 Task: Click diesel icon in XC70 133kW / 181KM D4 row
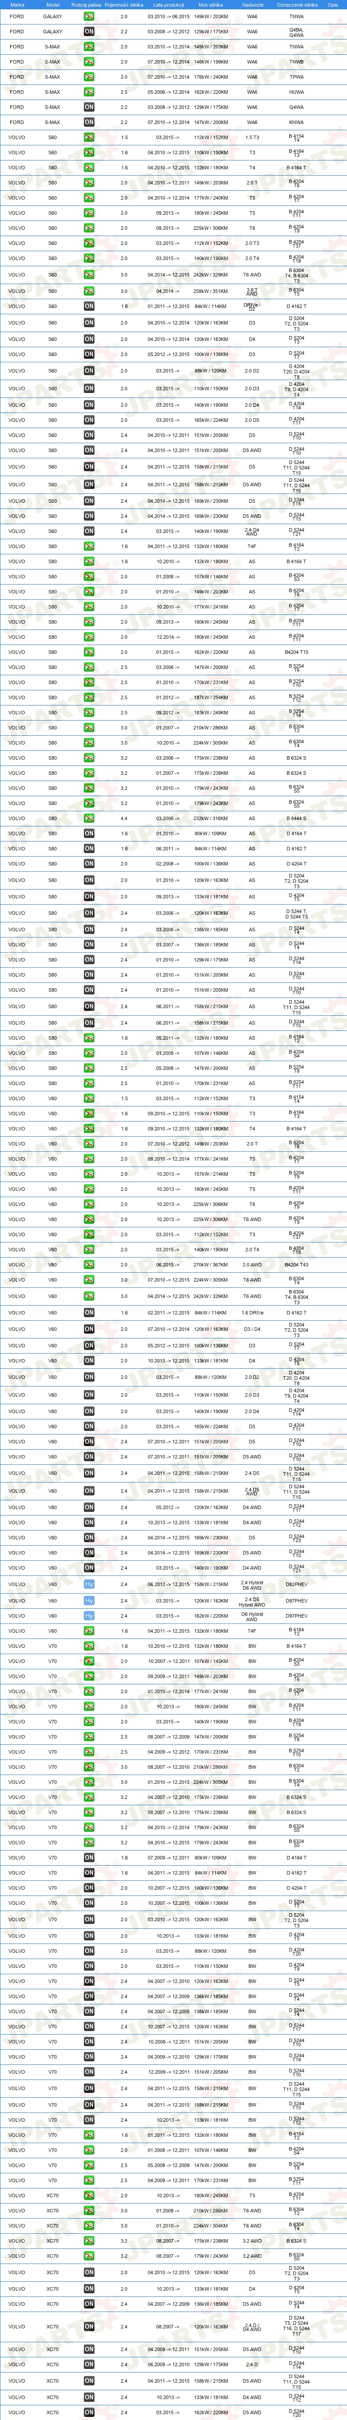[x=89, y=2288]
